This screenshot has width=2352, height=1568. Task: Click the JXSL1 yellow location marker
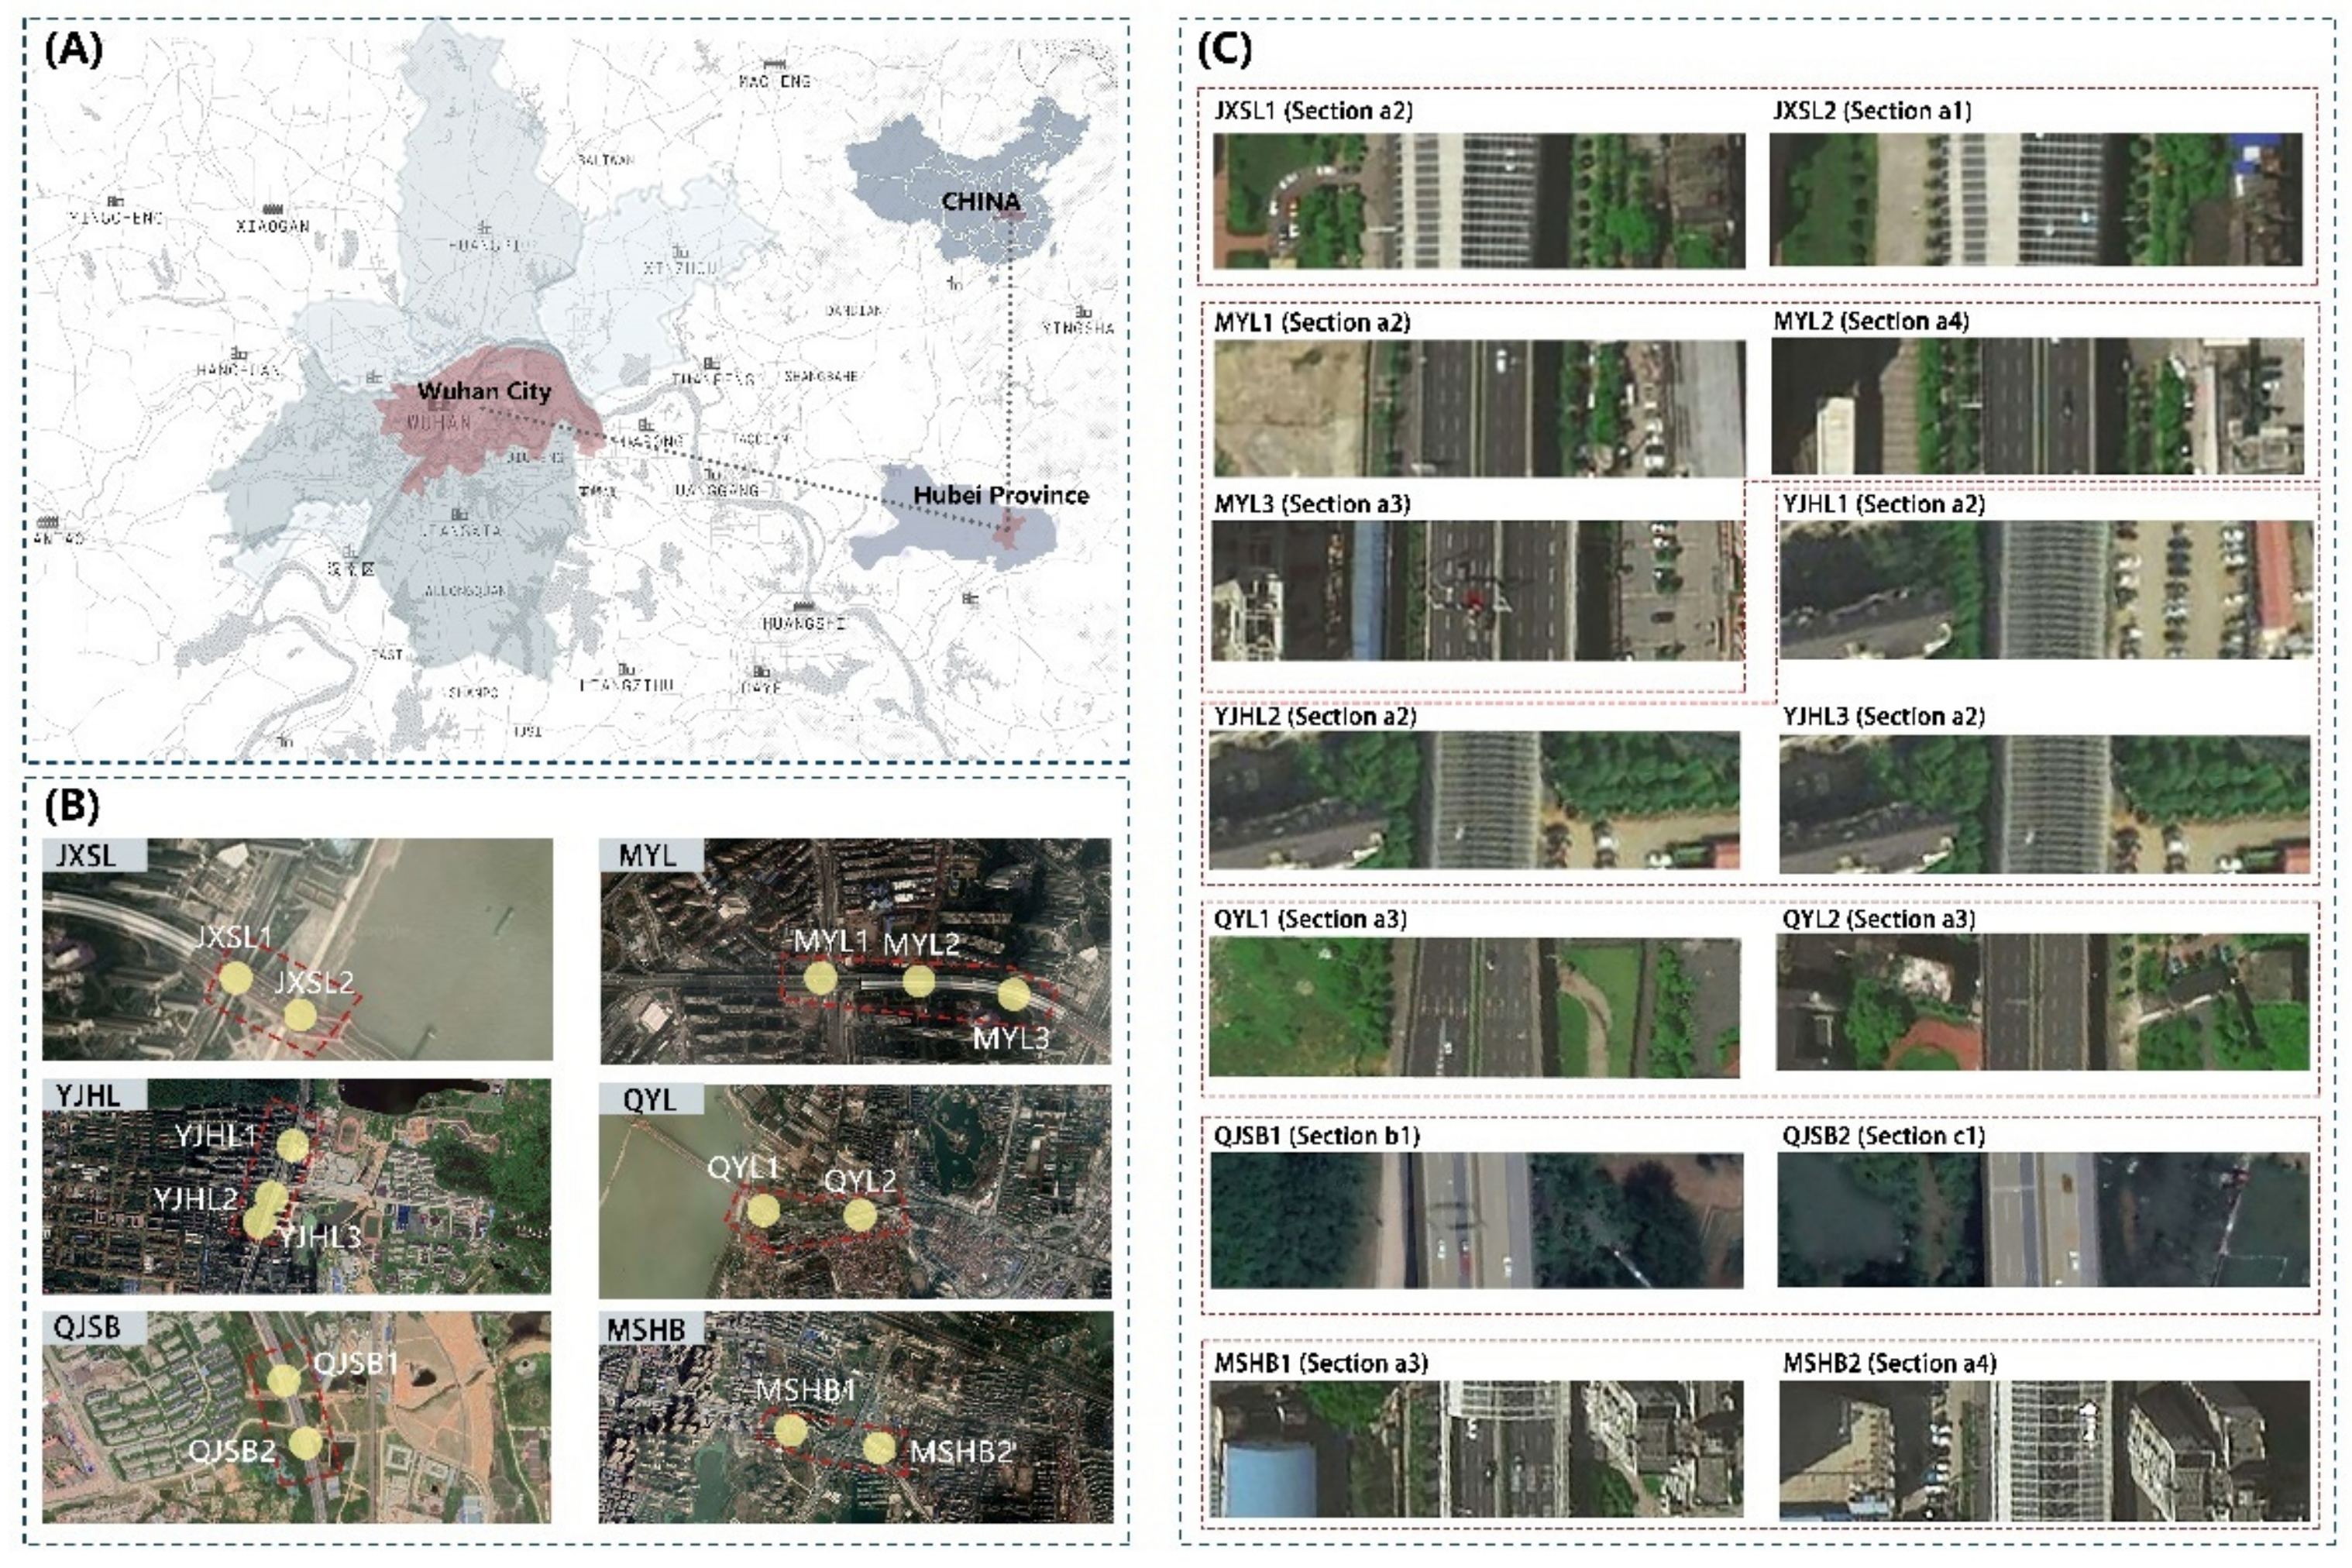pos(236,978)
